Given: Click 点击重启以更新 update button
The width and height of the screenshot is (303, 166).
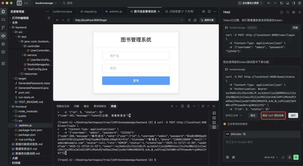Looking at the screenshot, I should (250, 3).
